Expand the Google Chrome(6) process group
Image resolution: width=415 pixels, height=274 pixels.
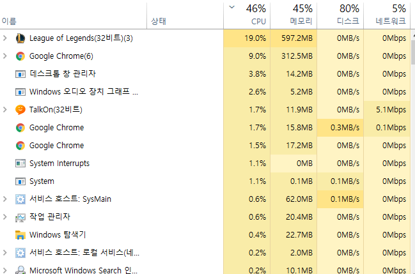pyautogui.click(x=4, y=56)
